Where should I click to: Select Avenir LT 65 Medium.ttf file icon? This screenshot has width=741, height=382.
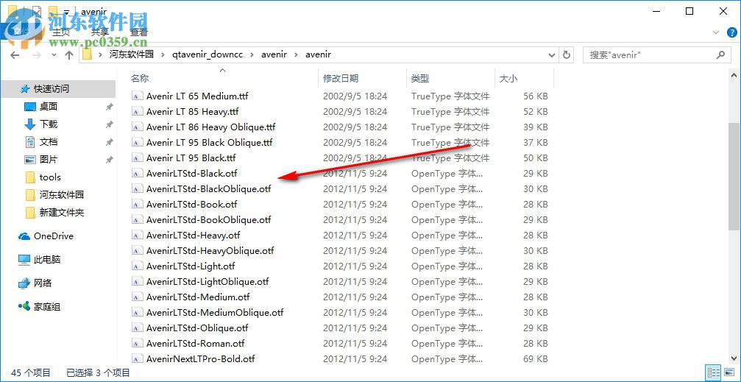point(137,96)
